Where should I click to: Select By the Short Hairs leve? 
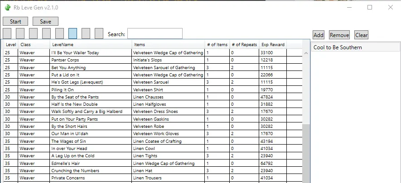pos(153,126)
